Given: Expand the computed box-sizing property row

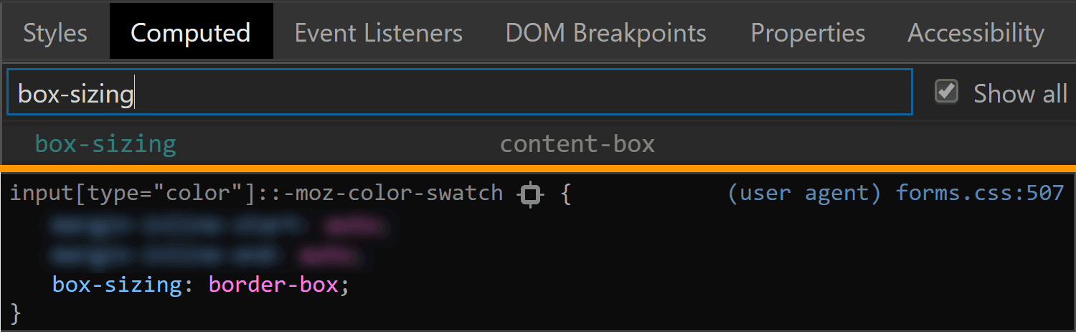Looking at the screenshot, I should (x=538, y=144).
